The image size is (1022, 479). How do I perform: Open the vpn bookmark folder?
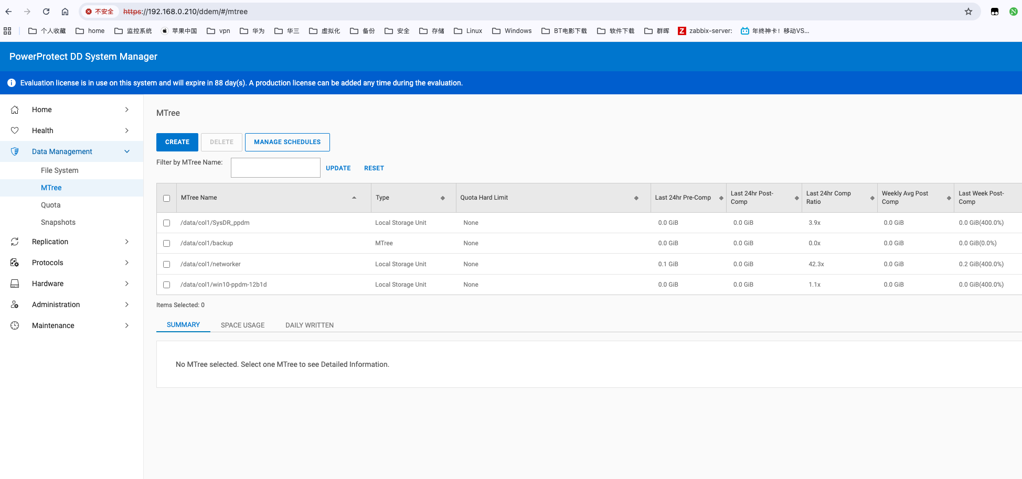219,31
